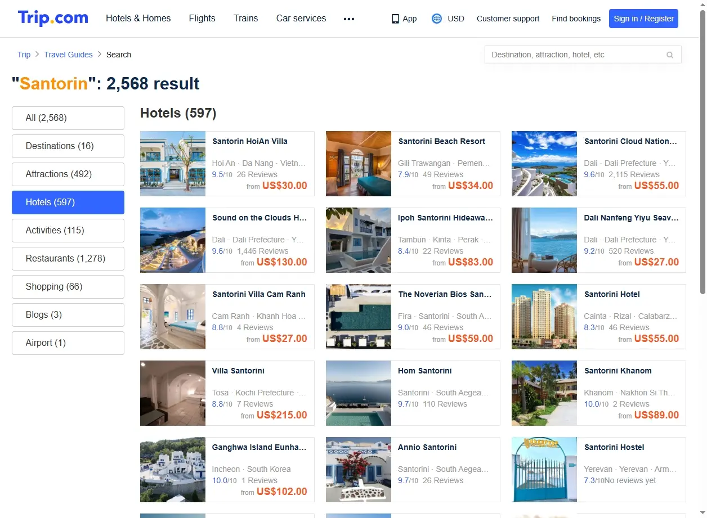The image size is (707, 518).
Task: Open Ipoh Santorini Hideaway photo
Action: 359,240
